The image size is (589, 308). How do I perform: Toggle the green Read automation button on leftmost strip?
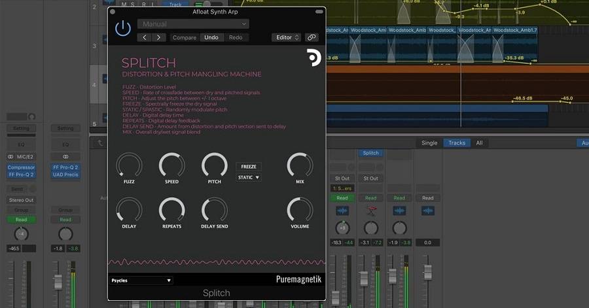22,220
